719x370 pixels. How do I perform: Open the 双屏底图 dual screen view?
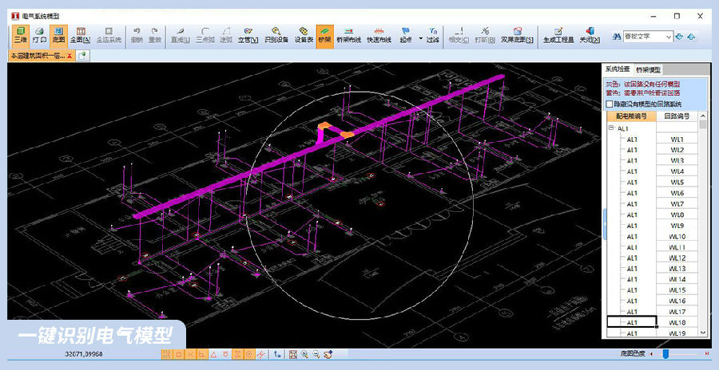(517, 35)
